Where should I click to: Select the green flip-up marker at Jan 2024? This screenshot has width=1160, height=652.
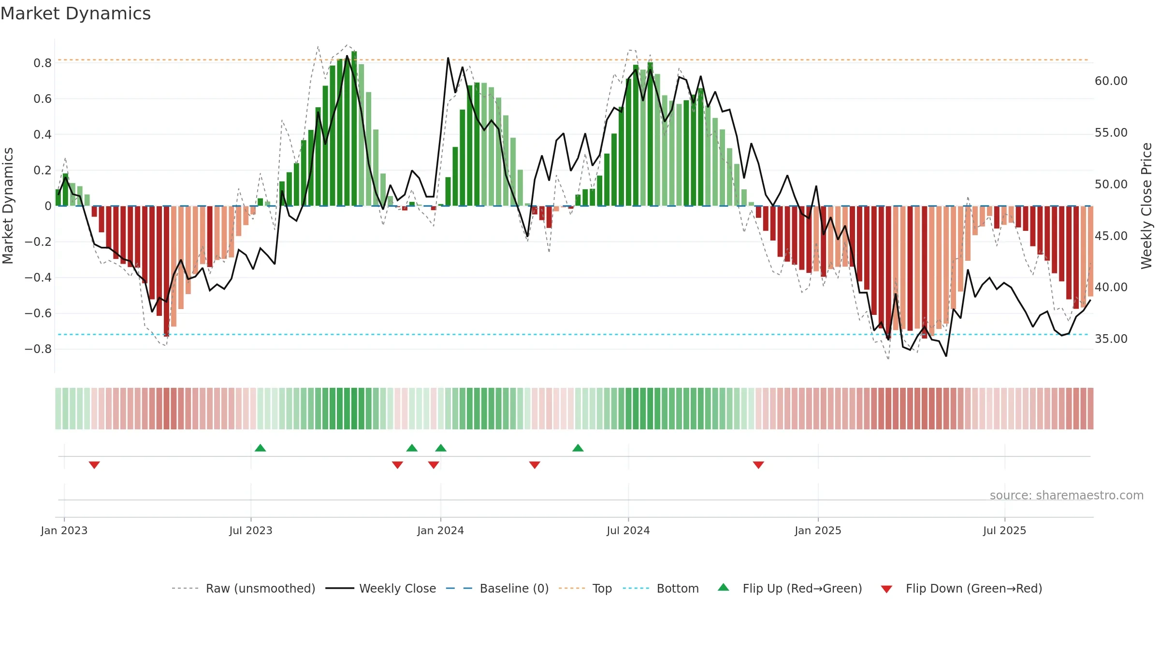[x=441, y=448]
